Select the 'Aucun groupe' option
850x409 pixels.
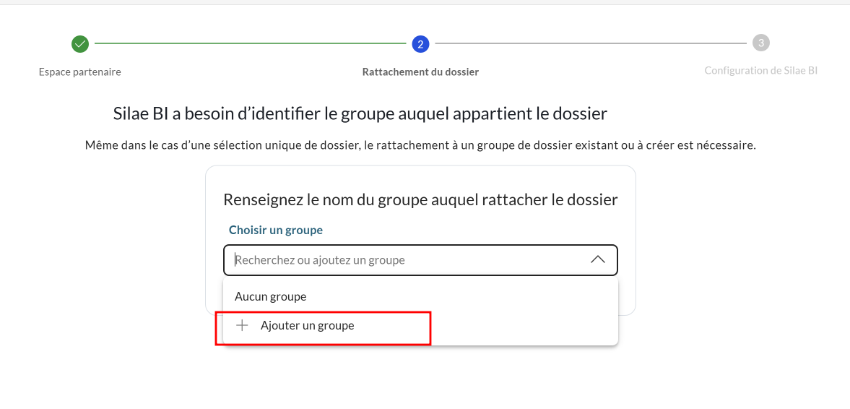coord(420,297)
